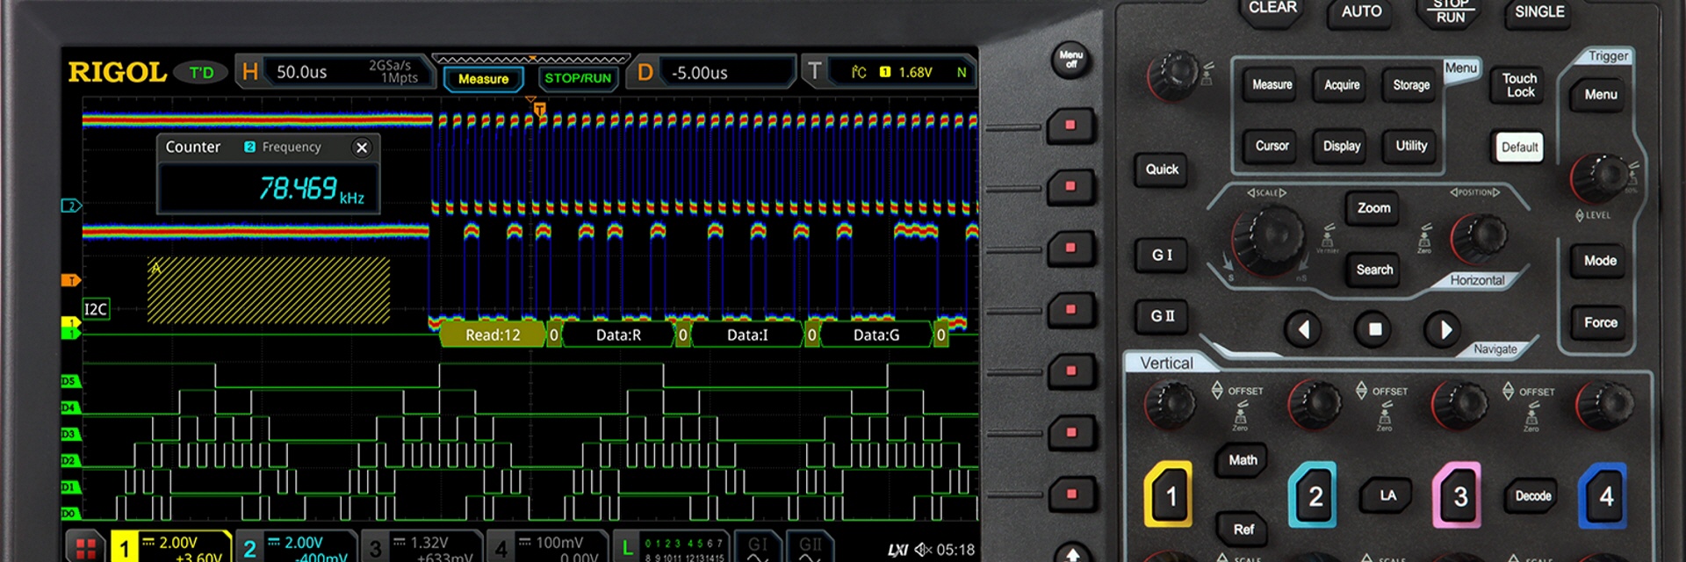1686x562 pixels.
Task: Push the Menu off button
Action: 1071,60
